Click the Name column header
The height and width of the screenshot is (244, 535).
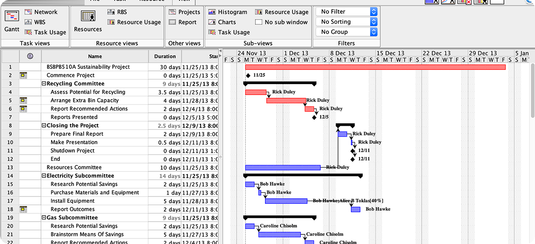95,57
